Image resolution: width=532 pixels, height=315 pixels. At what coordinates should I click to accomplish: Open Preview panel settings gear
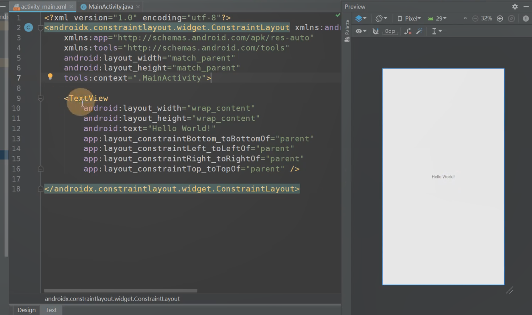pos(515,6)
